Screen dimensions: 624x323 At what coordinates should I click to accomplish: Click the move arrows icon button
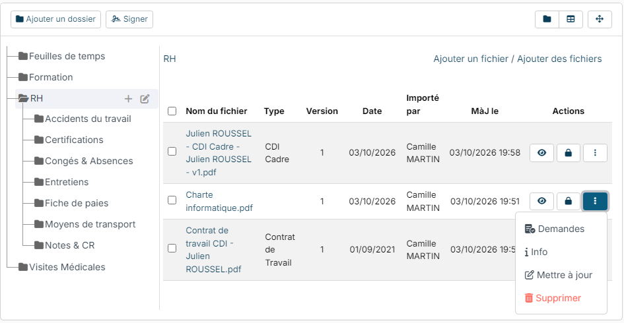click(x=600, y=19)
